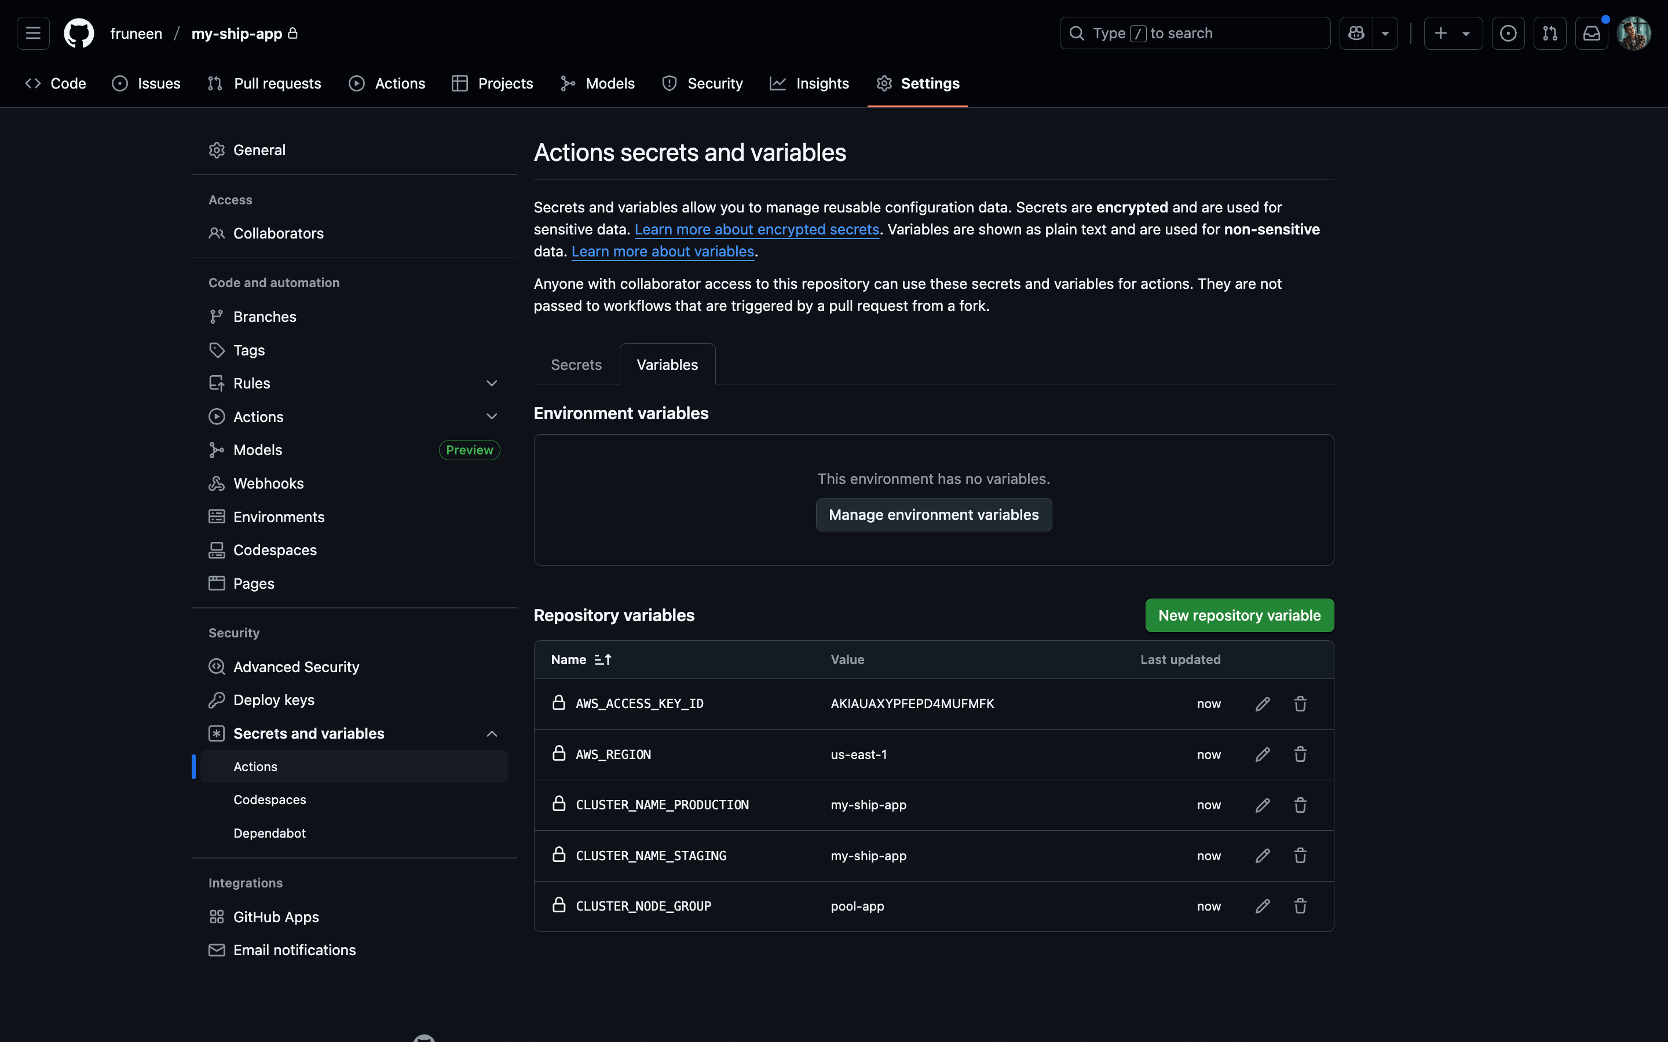View pull requests from the header icon
Screen dimensions: 1668x1042
[1549, 32]
